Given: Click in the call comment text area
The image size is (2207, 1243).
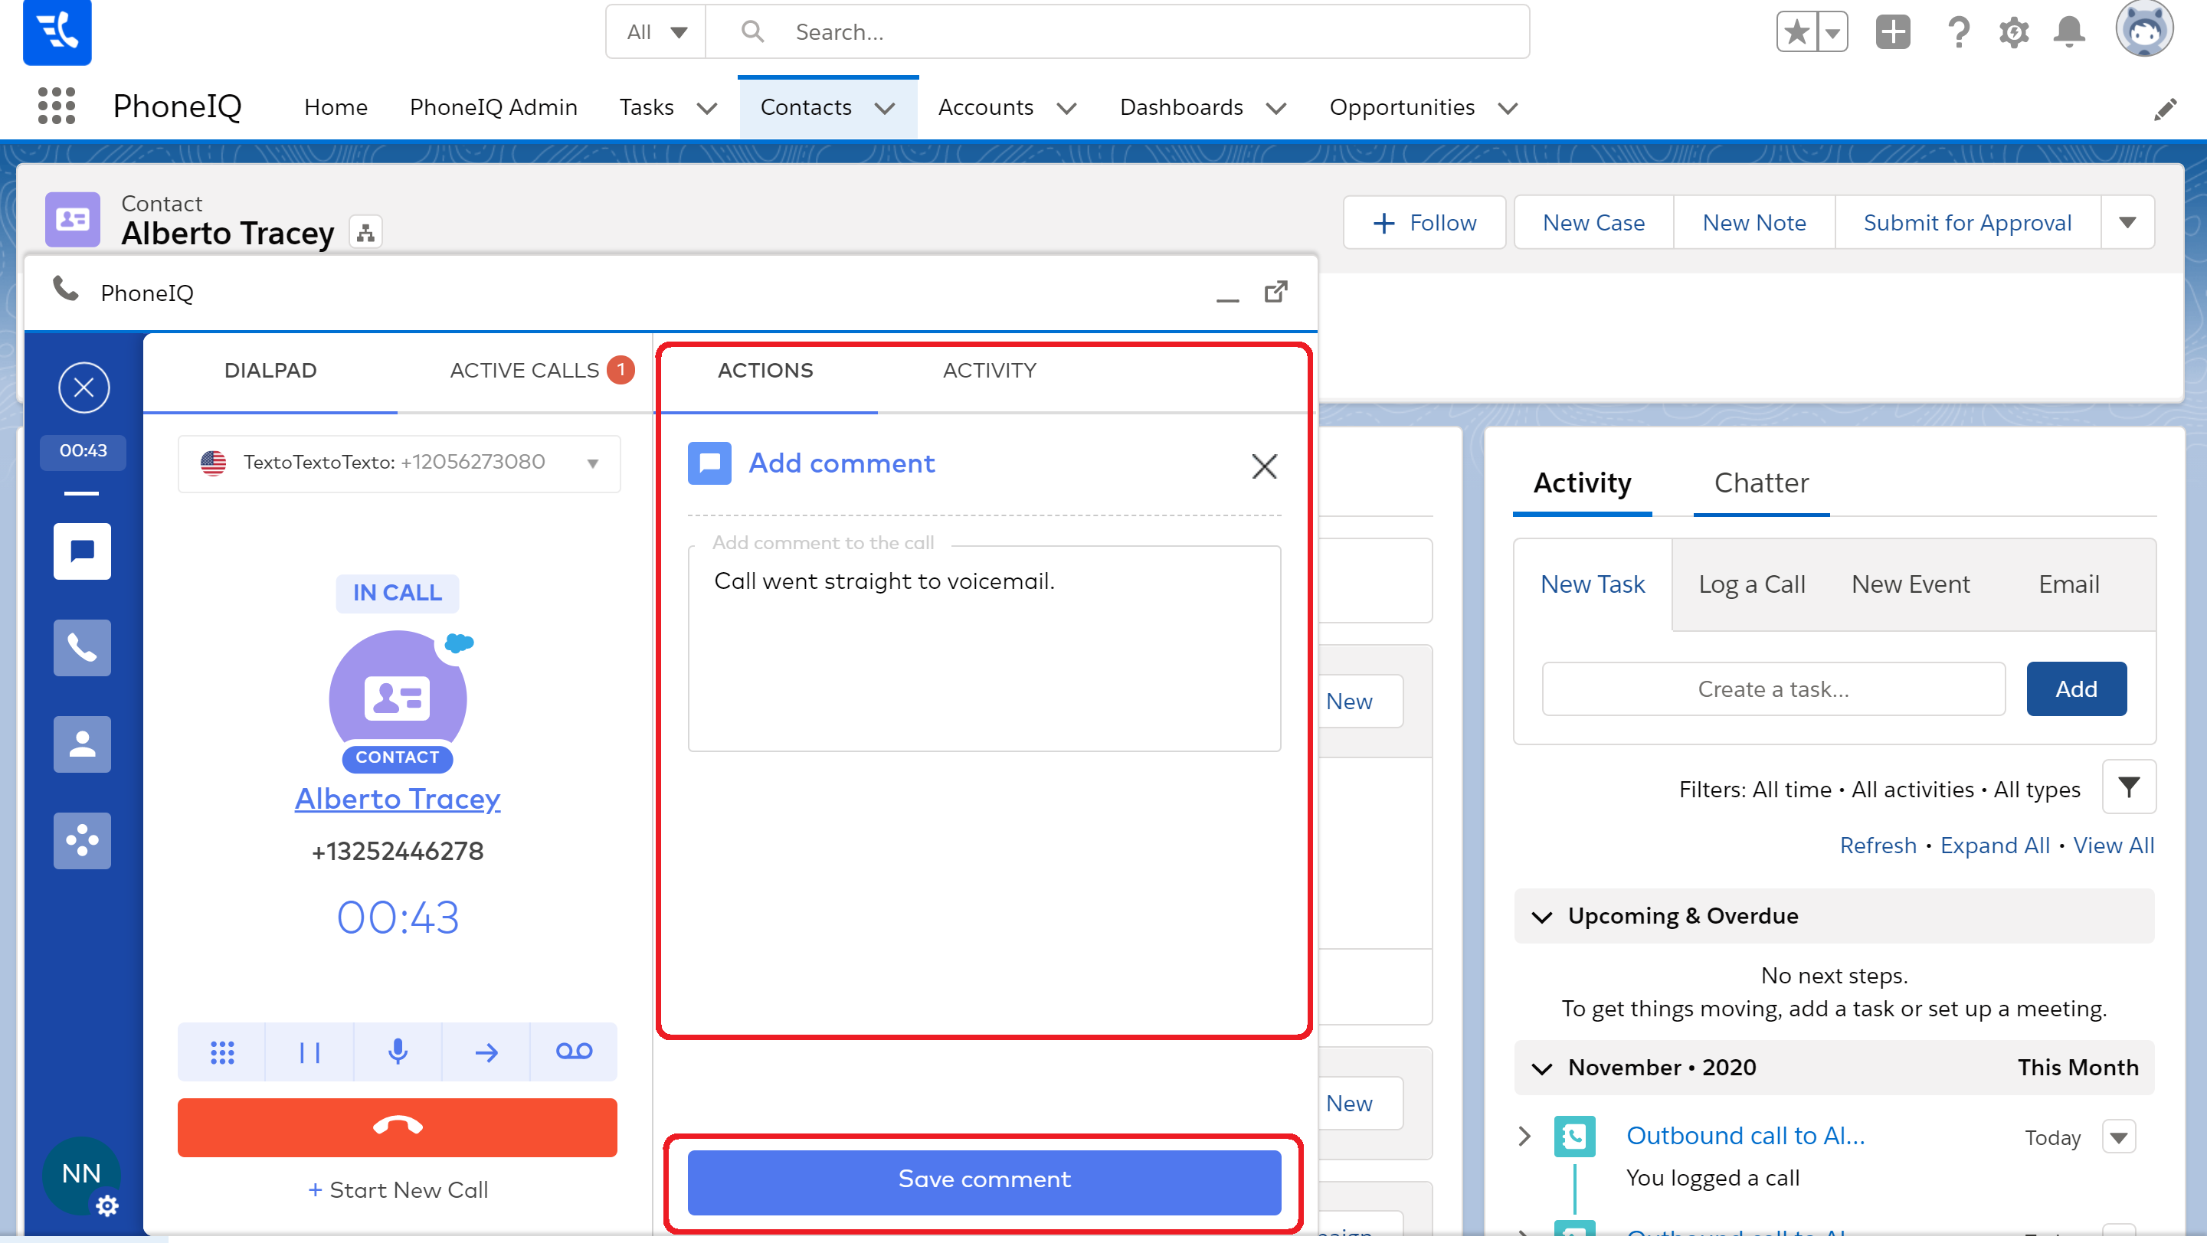Looking at the screenshot, I should 984,649.
